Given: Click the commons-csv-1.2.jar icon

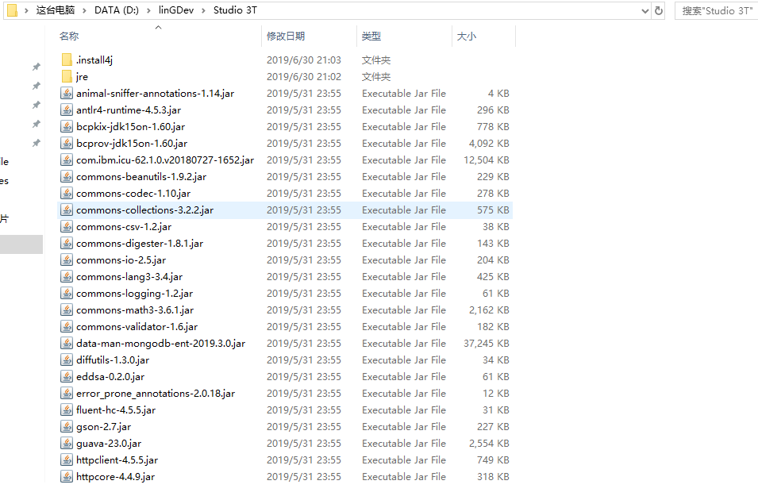Looking at the screenshot, I should [x=67, y=227].
